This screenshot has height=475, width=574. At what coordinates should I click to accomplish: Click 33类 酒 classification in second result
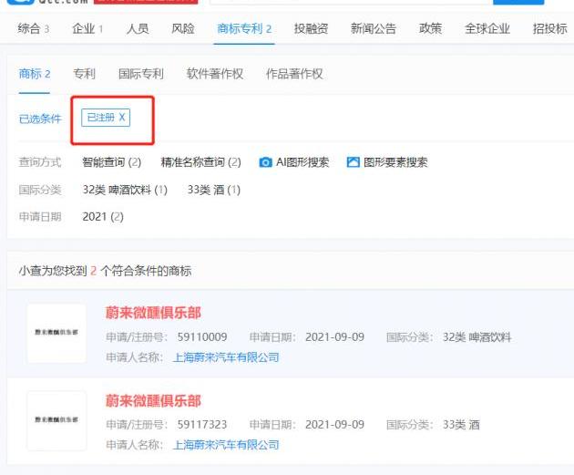point(461,425)
